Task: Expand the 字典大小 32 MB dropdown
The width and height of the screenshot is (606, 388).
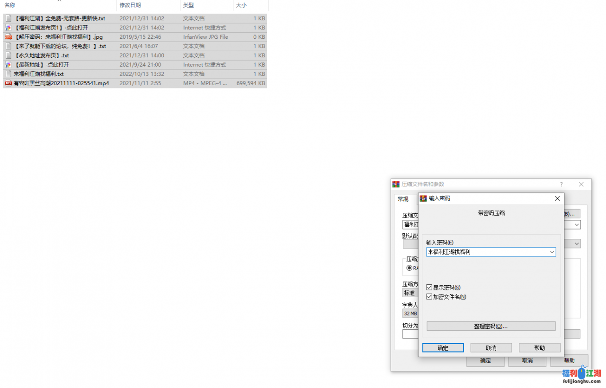Action: coord(410,313)
